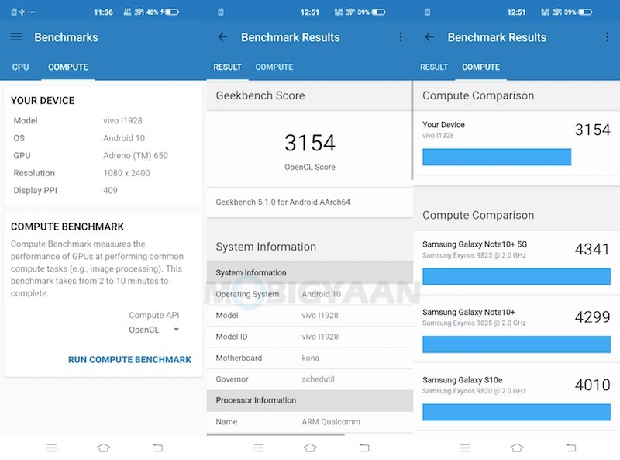This screenshot has width=620, height=460.
Task: Tap the Samsung Galaxy S10e score bar
Action: tap(516, 412)
